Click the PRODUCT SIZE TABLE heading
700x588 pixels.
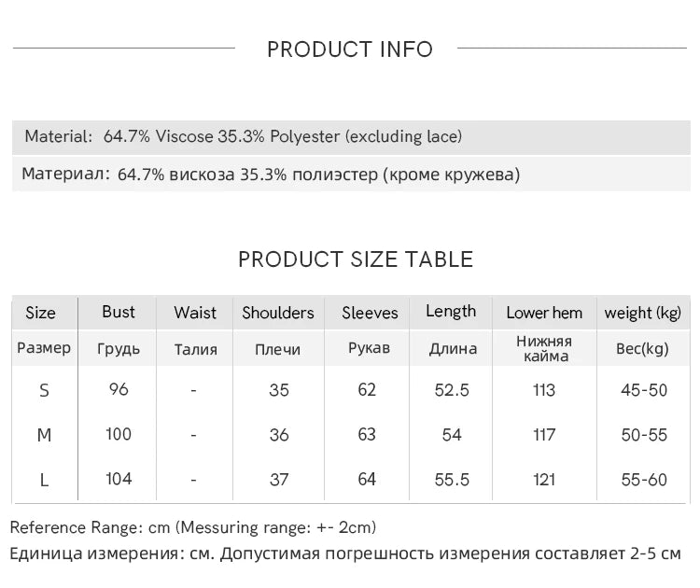(x=356, y=259)
